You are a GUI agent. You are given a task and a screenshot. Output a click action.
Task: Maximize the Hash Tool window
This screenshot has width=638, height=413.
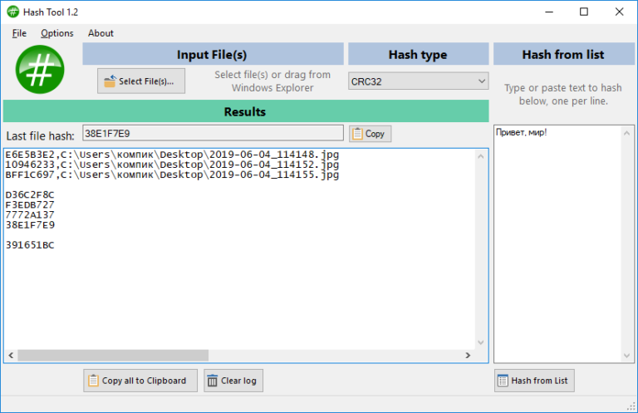click(x=583, y=12)
